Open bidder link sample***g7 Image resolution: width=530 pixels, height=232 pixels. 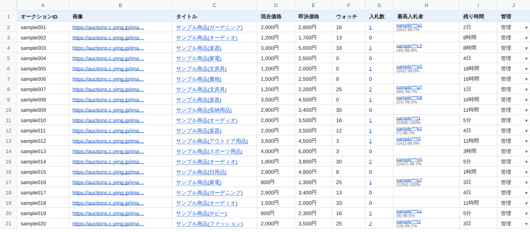(x=409, y=87)
